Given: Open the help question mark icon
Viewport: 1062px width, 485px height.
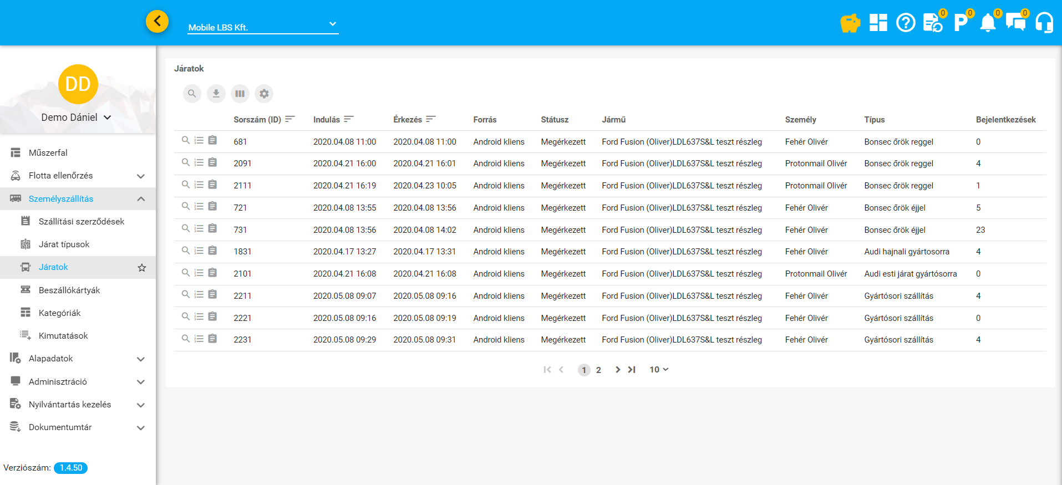Looking at the screenshot, I should 906,23.
